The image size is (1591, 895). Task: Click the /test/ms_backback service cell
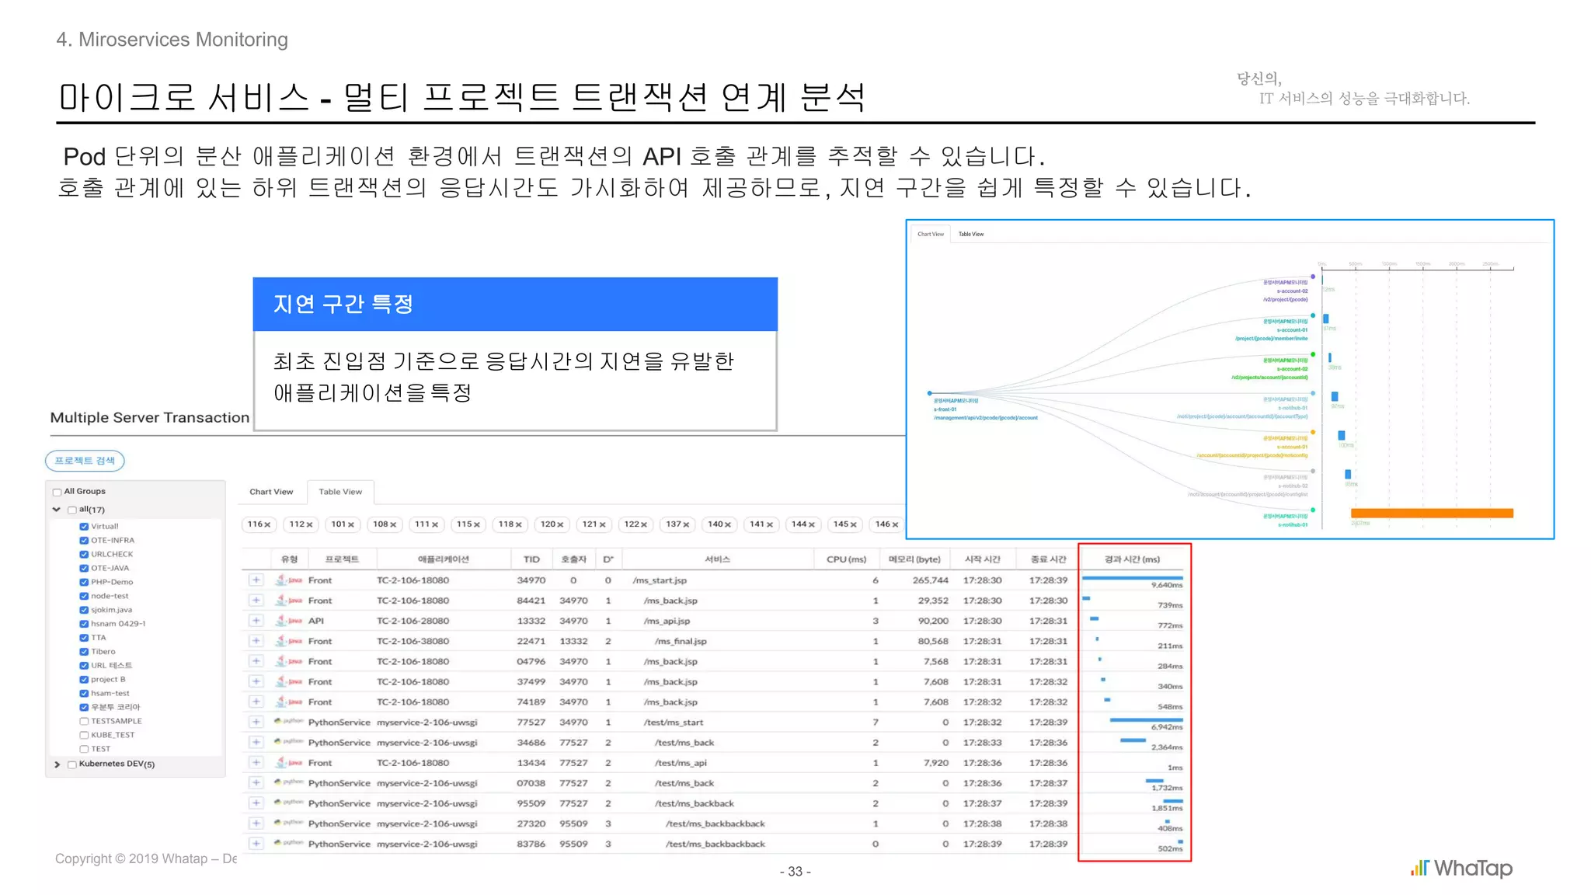tap(694, 803)
